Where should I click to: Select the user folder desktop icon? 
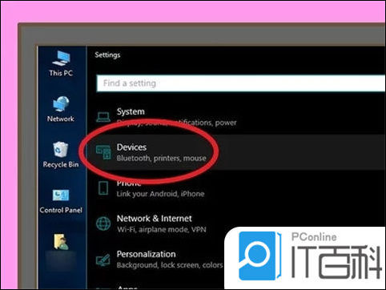coord(61,242)
